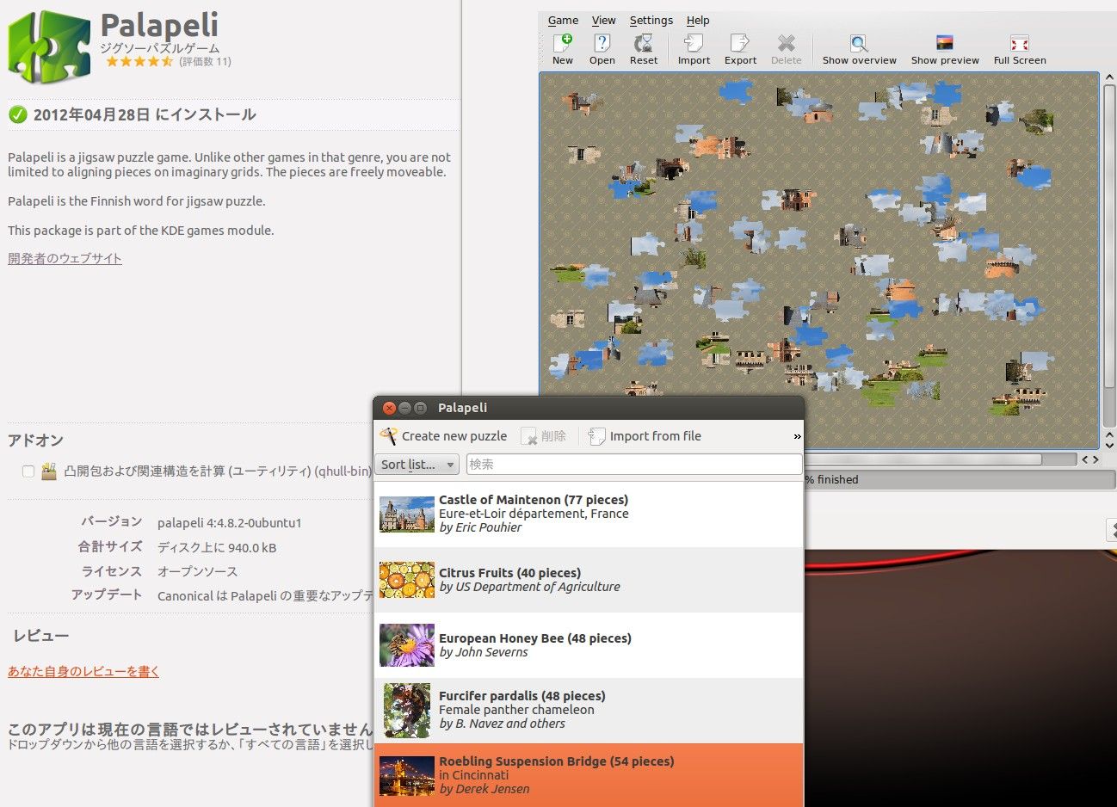Open the View menu
Screen dimensions: 1117x807
603,20
